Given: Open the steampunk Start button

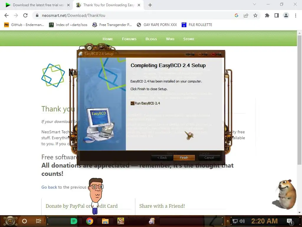Looking at the screenshot, I should tap(10, 221).
